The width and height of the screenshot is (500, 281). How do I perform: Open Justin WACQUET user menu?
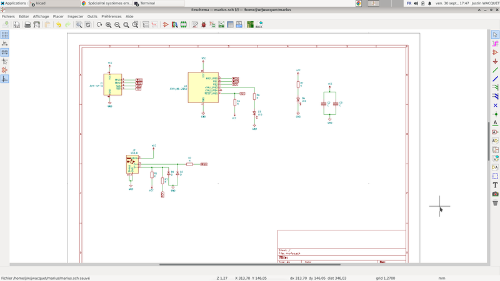click(x=486, y=3)
